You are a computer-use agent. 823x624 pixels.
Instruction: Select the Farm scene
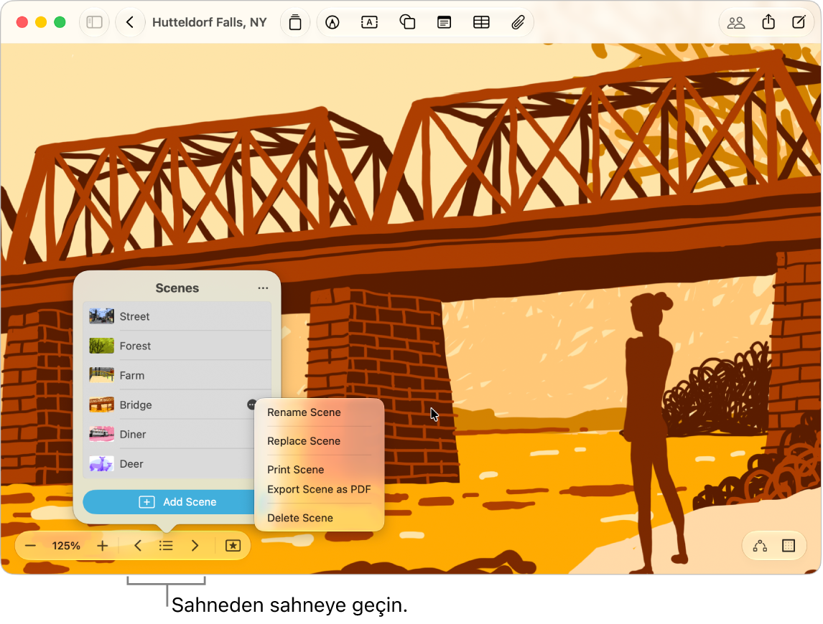(x=177, y=375)
